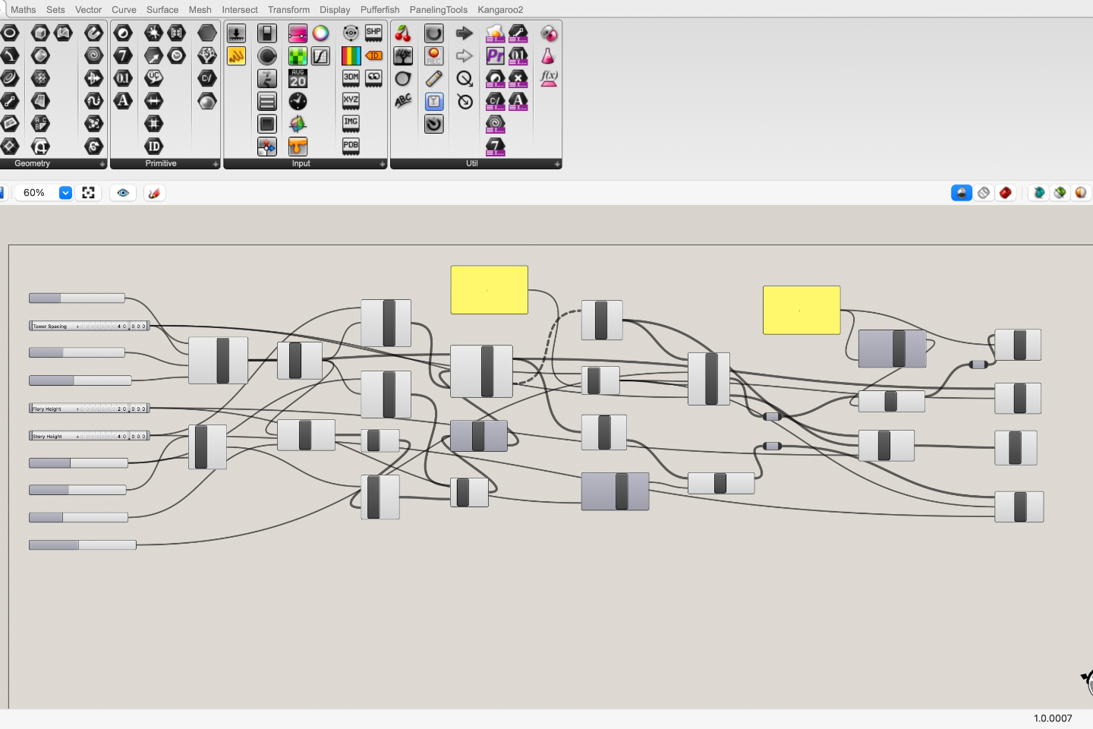
Task: Enable wireframe preview mode
Action: point(984,192)
